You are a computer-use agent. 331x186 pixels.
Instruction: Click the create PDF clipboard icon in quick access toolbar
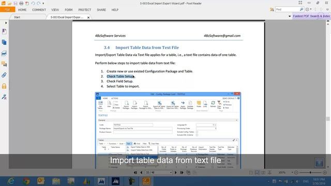tap(27, 4)
